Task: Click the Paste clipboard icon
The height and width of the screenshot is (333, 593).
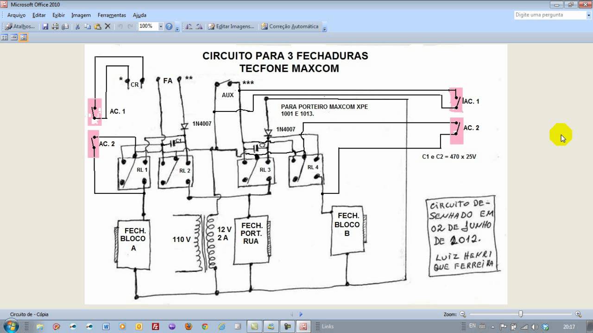Action: 98,26
